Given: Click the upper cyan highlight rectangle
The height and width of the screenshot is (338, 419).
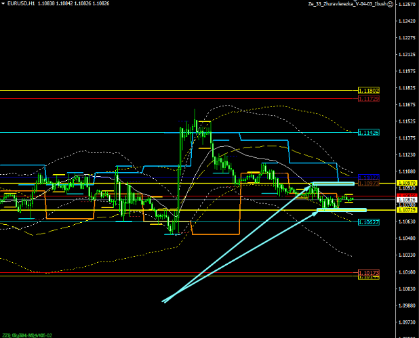Looking at the screenshot, I should pos(332,184).
